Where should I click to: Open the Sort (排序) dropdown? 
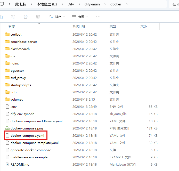[57, 17]
